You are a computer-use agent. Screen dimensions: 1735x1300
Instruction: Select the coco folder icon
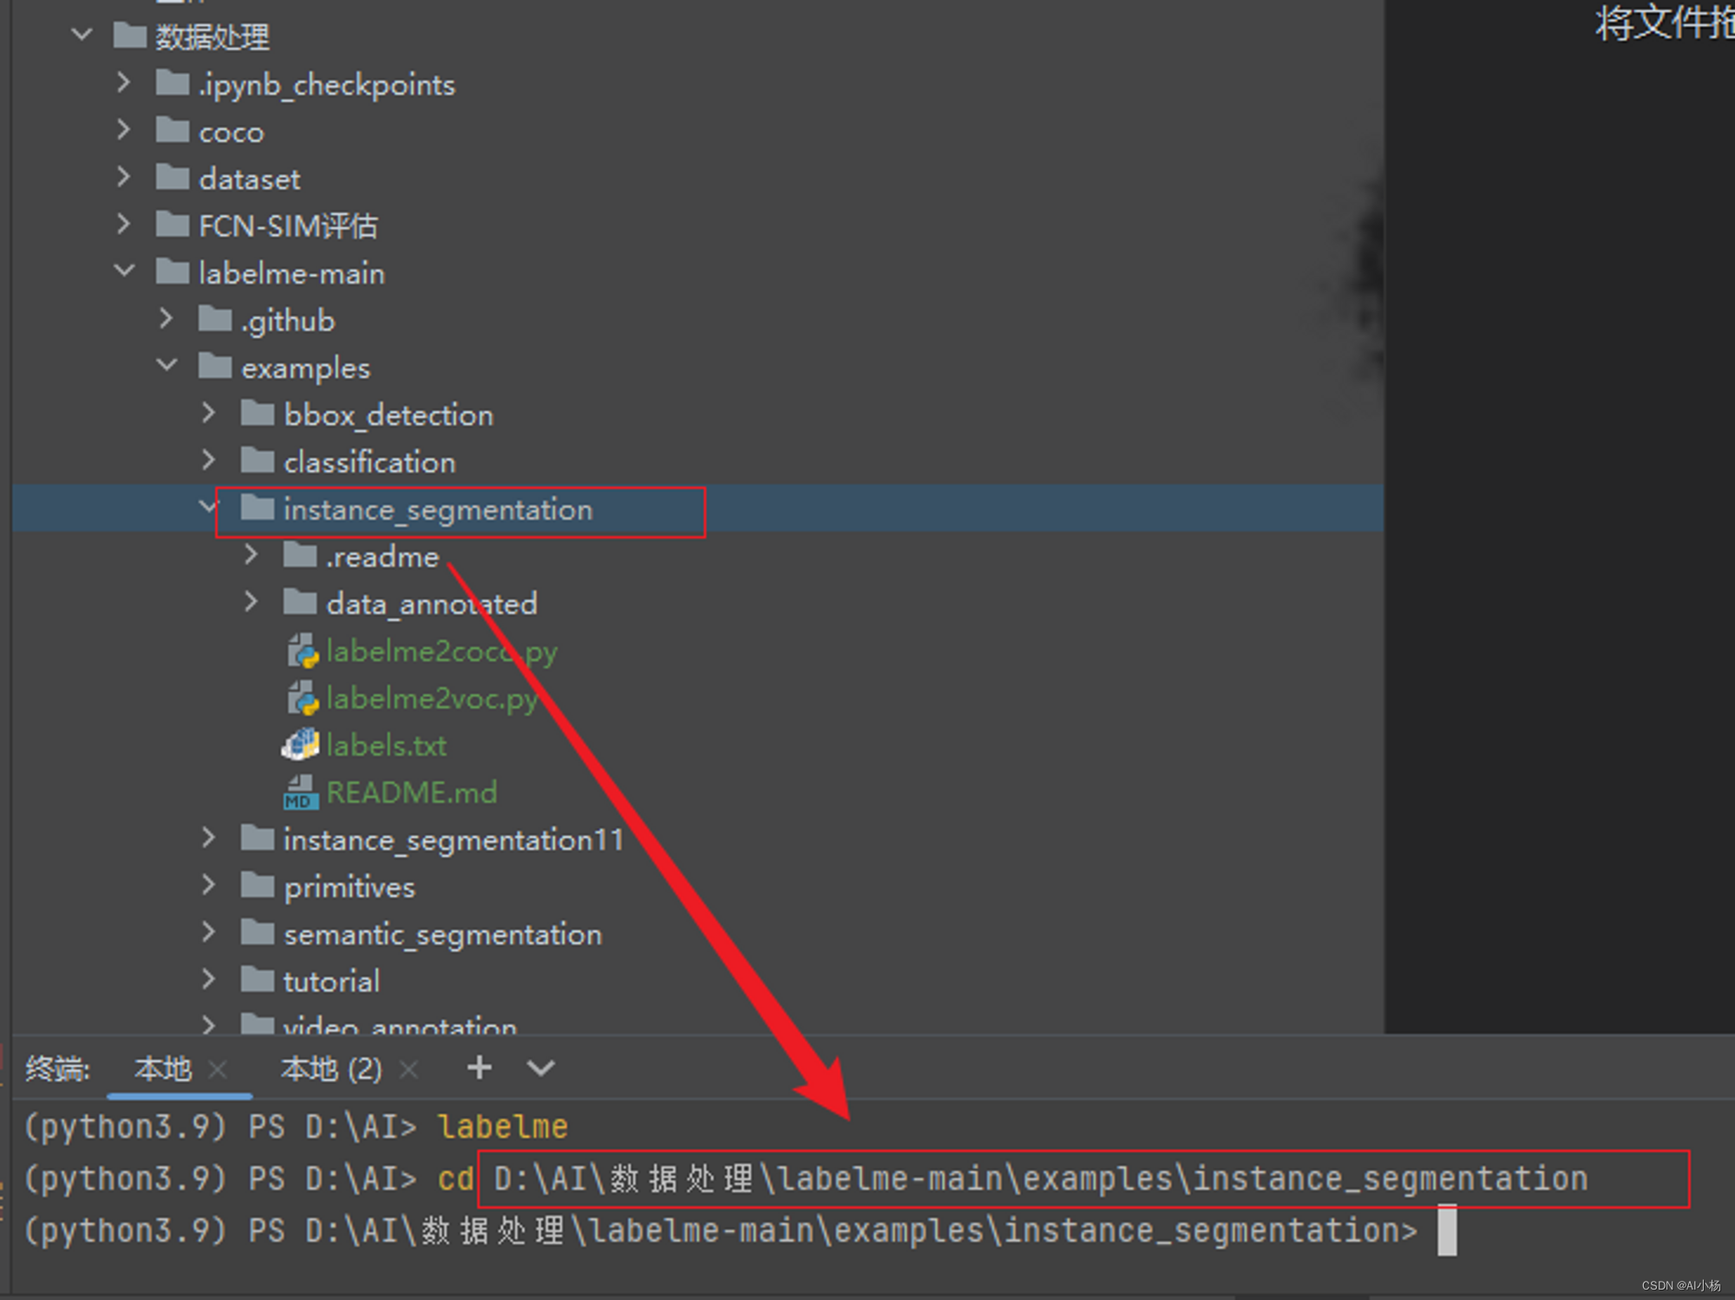pyautogui.click(x=172, y=130)
